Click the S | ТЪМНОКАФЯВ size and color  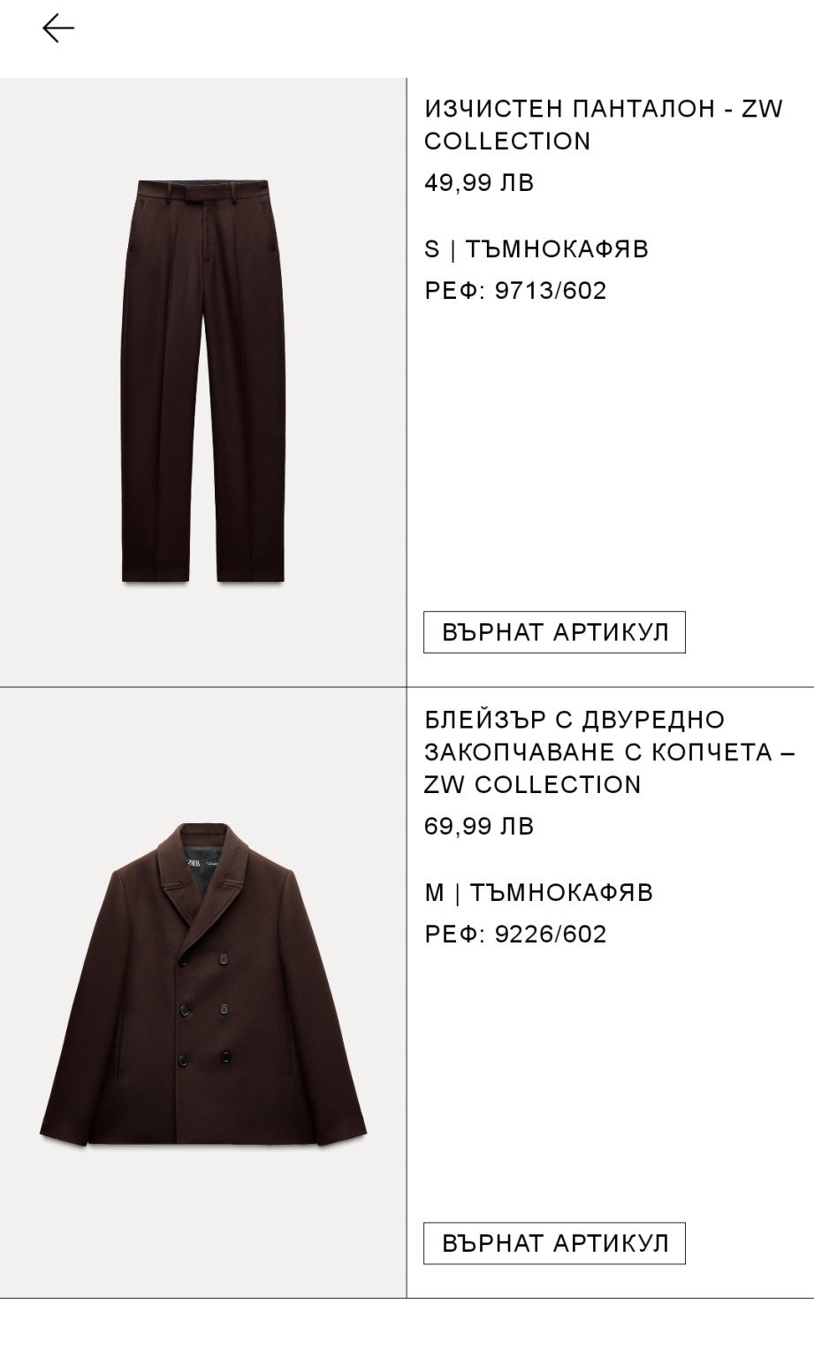point(536,249)
